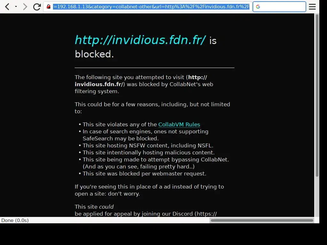Click the 'Done (0.0s)' status bar text

pyautogui.click(x=15, y=220)
